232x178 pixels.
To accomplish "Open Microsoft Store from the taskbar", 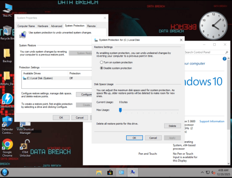I will (x=110, y=172).
